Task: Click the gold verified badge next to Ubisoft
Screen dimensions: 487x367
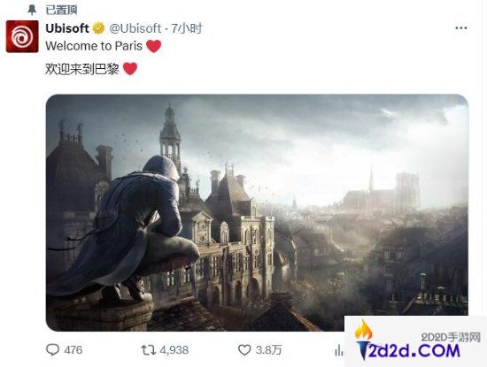Action: [99, 28]
